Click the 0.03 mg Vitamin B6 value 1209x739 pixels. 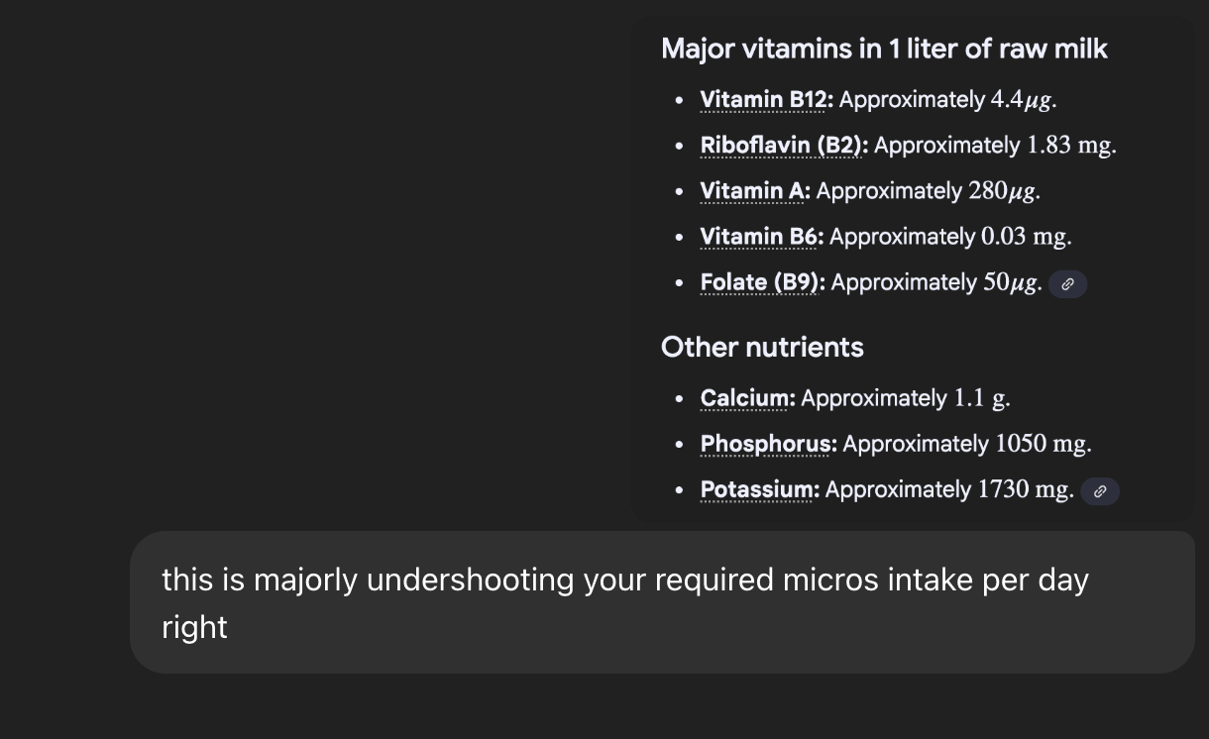pos(1025,237)
